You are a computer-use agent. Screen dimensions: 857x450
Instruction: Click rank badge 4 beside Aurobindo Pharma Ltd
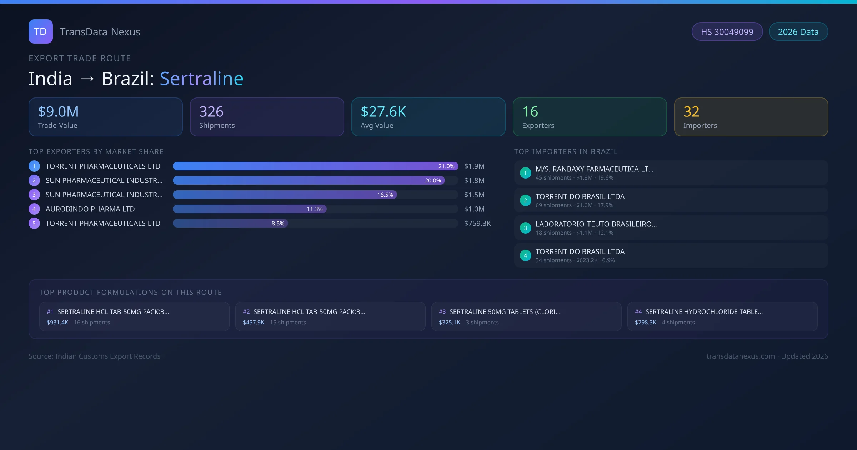click(x=34, y=209)
